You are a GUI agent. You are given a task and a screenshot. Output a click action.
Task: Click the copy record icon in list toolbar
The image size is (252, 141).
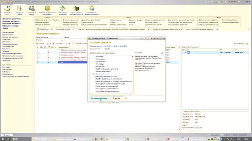47,43
